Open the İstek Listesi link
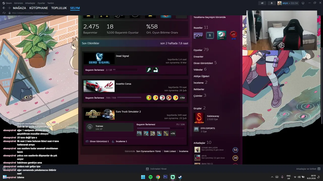Screen dimensions: 323x181 click(x=170, y=151)
